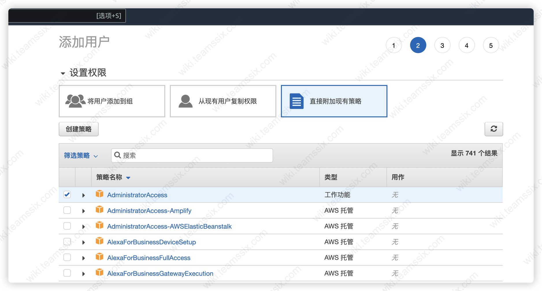Click the blue document policy icon

pyautogui.click(x=296, y=101)
